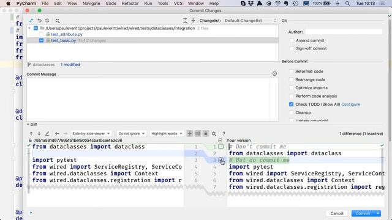Collapse the integration folder tree node
Viewport: 392px width, 220px height.
(x=29, y=28)
